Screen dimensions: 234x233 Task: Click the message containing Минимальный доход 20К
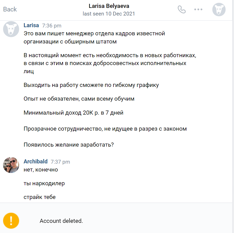73,112
